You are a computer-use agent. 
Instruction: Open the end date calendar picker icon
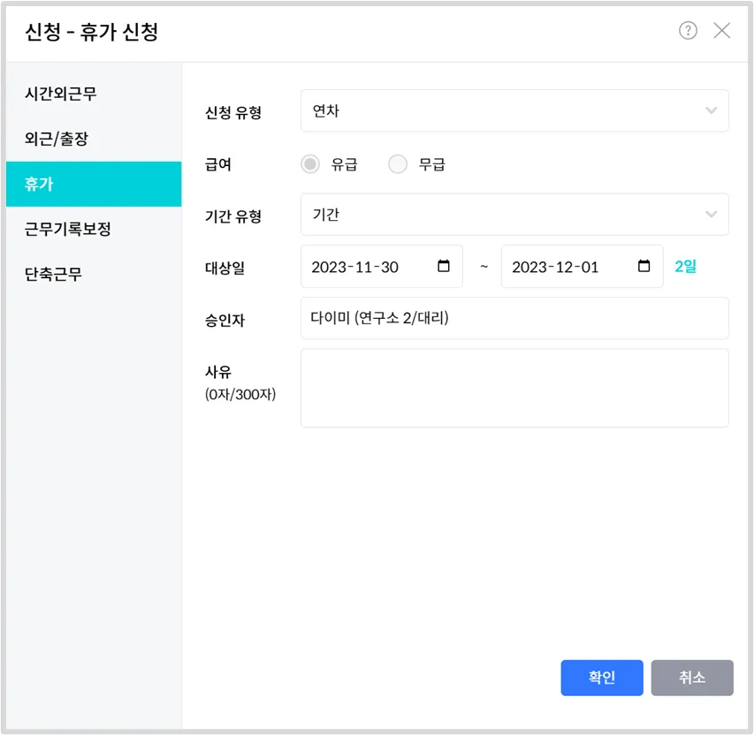tap(644, 266)
